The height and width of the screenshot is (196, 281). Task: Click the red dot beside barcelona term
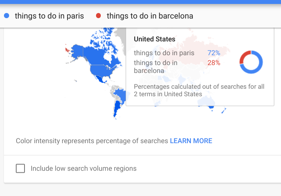pos(98,16)
